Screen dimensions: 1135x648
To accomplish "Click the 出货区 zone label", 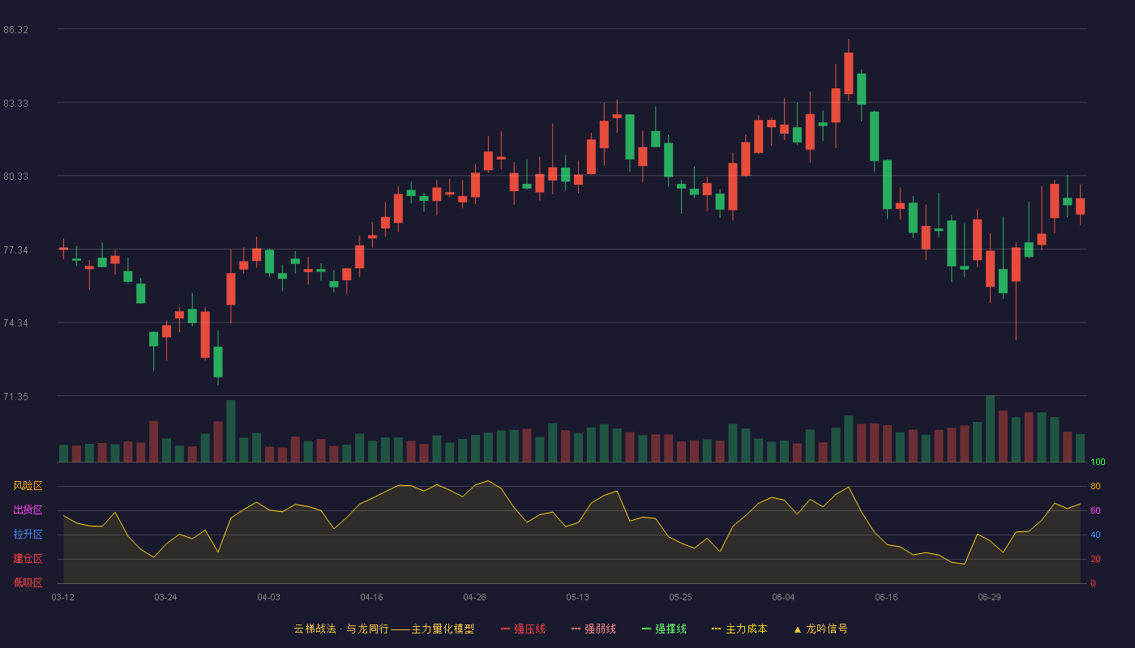I will [x=28, y=510].
